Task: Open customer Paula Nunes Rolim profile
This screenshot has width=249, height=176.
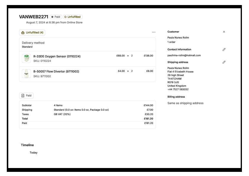Action: click(178, 38)
